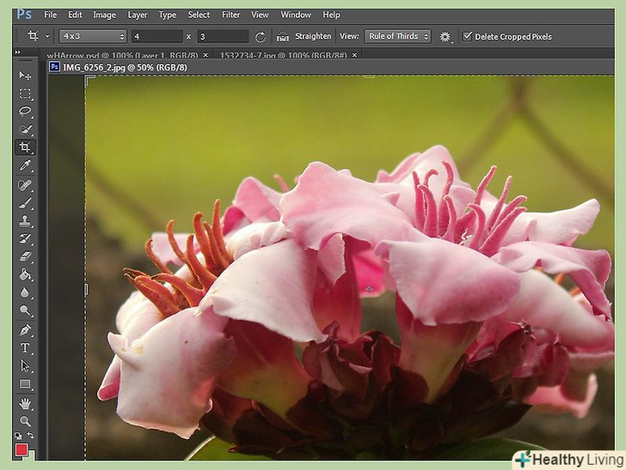
Task: Activate the Clone Stamp tool
Action: 25,220
